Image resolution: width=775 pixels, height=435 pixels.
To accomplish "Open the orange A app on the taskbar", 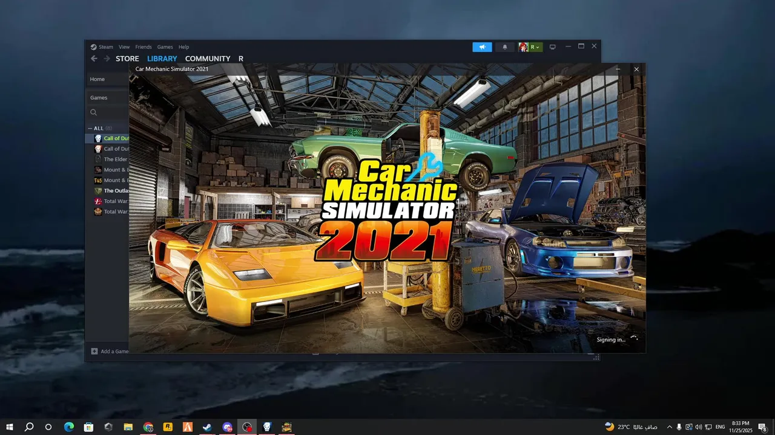I will pyautogui.click(x=188, y=427).
